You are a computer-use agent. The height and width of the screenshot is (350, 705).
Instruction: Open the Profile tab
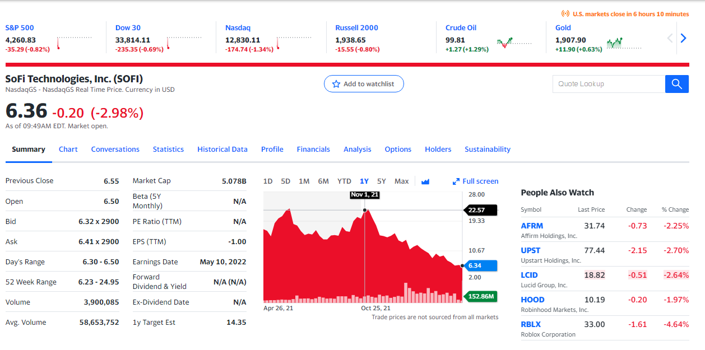272,150
